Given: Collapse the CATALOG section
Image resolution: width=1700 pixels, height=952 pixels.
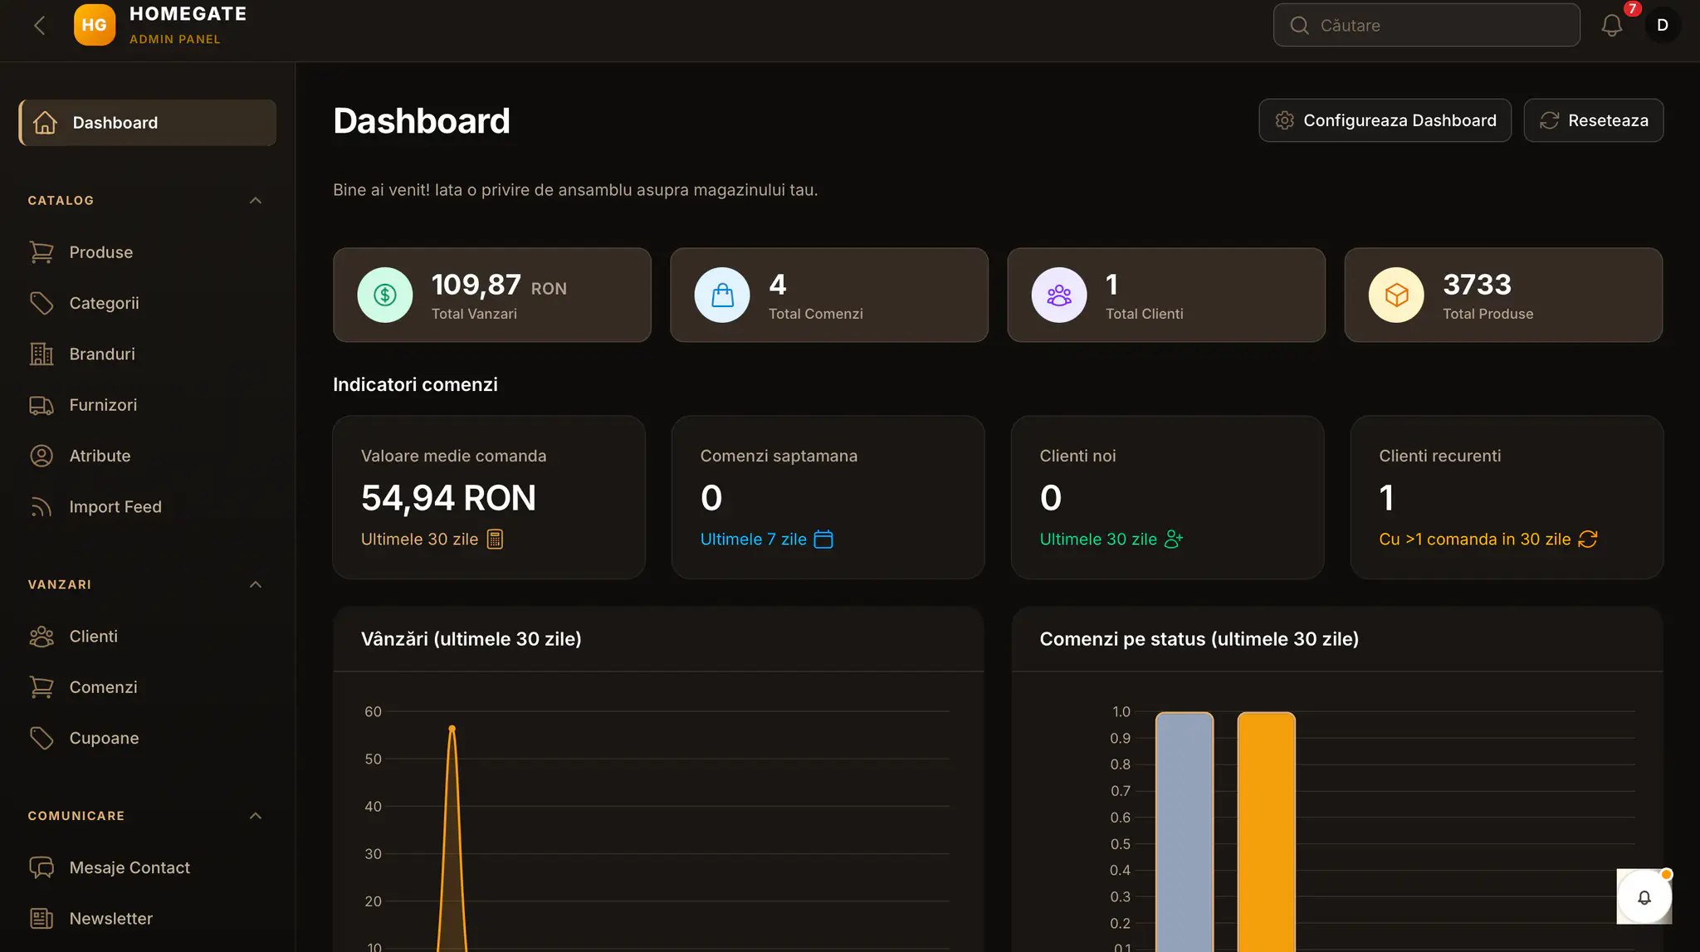Looking at the screenshot, I should coord(256,201).
